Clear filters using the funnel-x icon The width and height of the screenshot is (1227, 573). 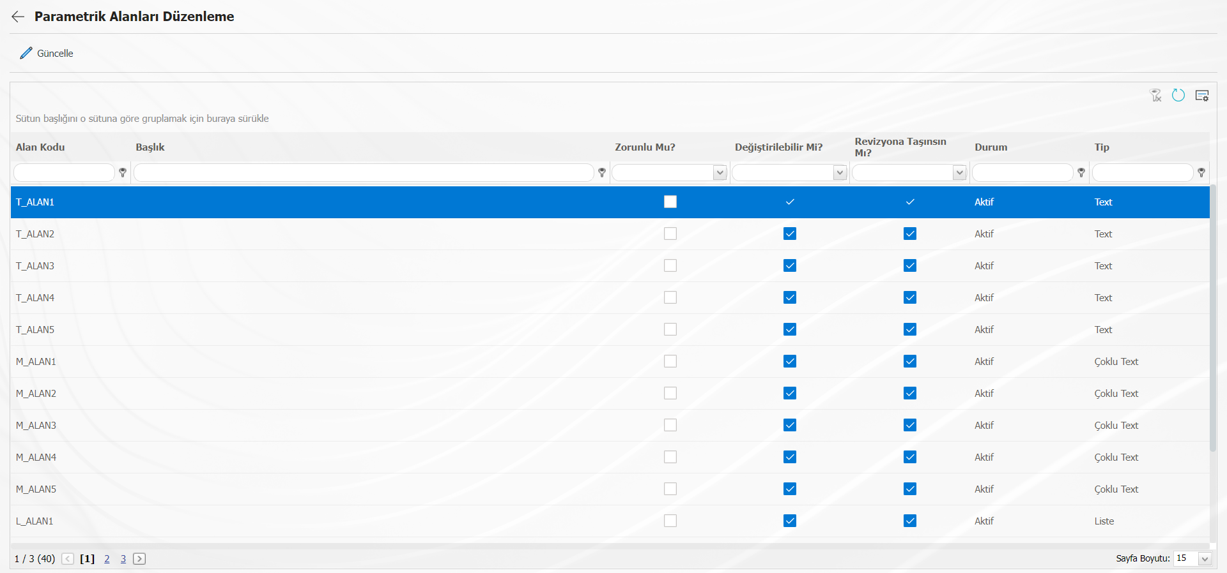click(x=1156, y=96)
